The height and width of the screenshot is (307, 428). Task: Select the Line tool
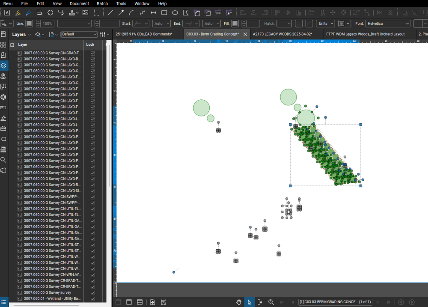point(110,12)
